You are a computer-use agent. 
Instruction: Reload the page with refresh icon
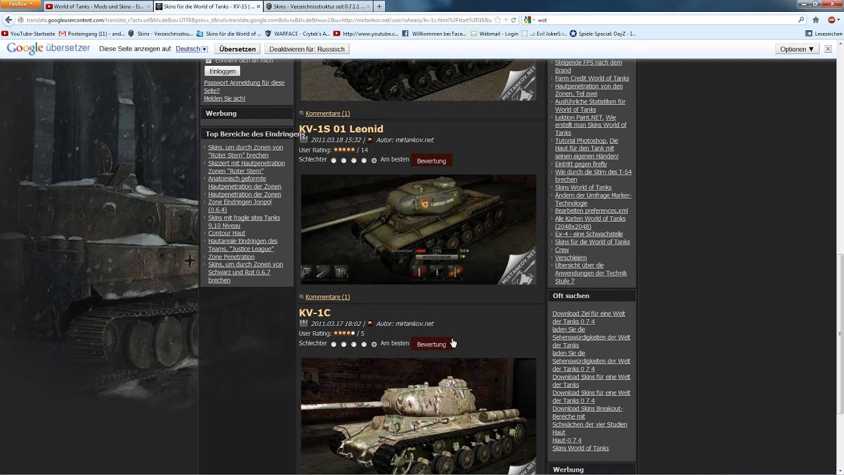[514, 20]
